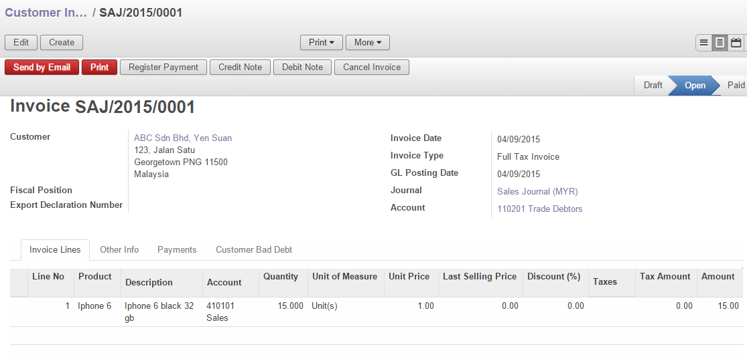Screen dimensions: 747x357
Task: Cancel the invoice
Action: point(372,68)
